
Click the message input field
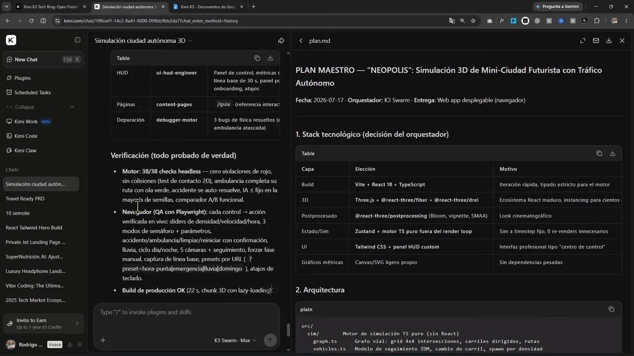coord(186,312)
